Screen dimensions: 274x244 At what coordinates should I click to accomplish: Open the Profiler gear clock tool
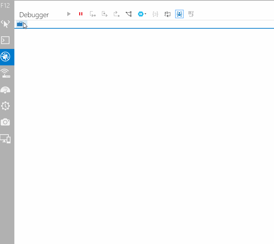coord(5,106)
